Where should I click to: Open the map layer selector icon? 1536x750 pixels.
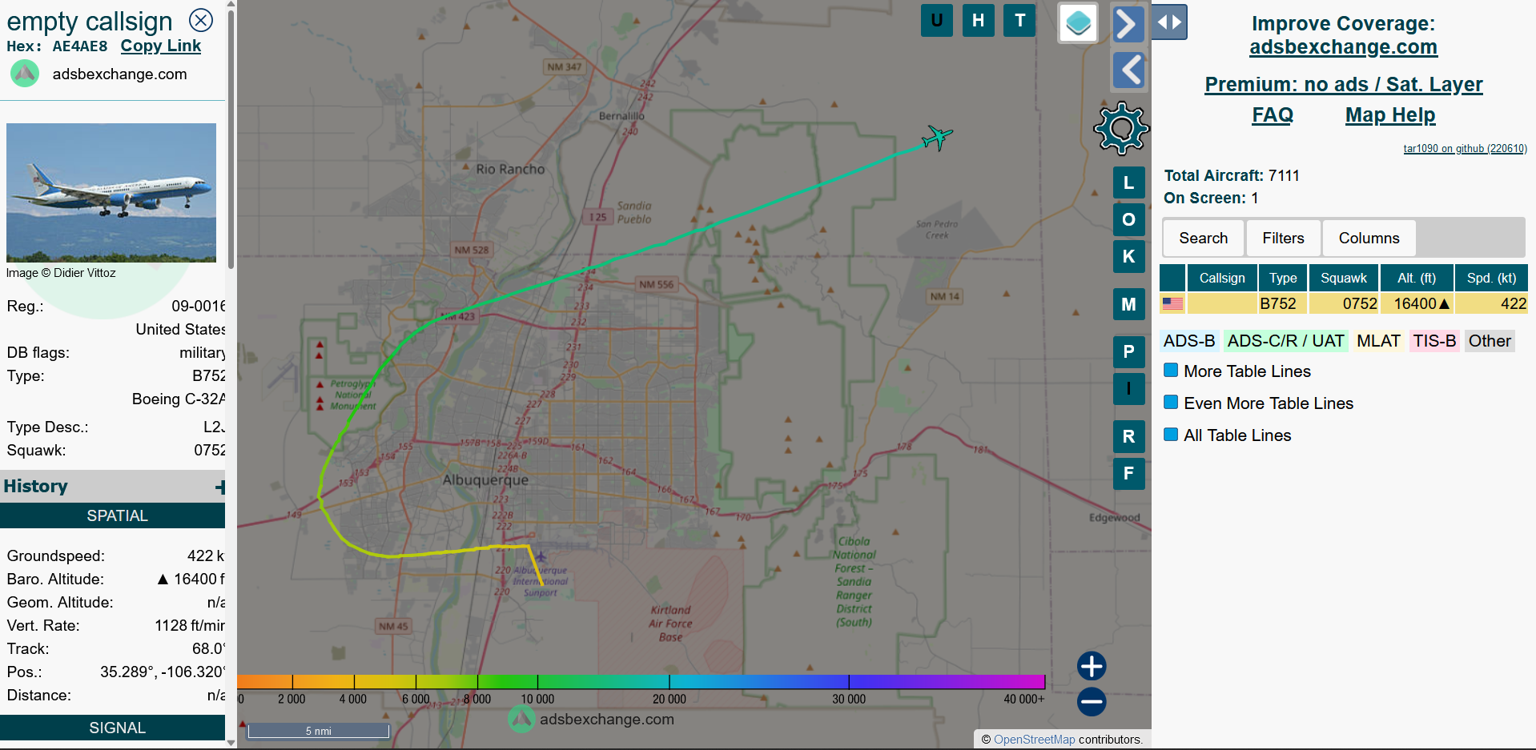1078,23
